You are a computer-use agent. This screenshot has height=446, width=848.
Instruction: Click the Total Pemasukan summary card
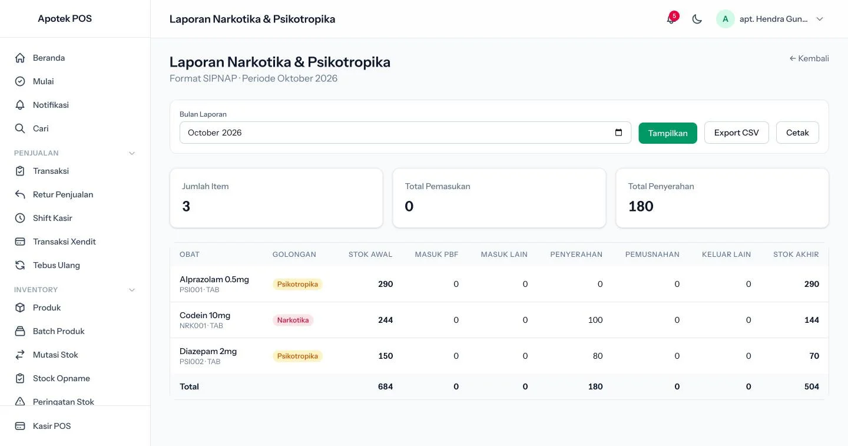499,198
